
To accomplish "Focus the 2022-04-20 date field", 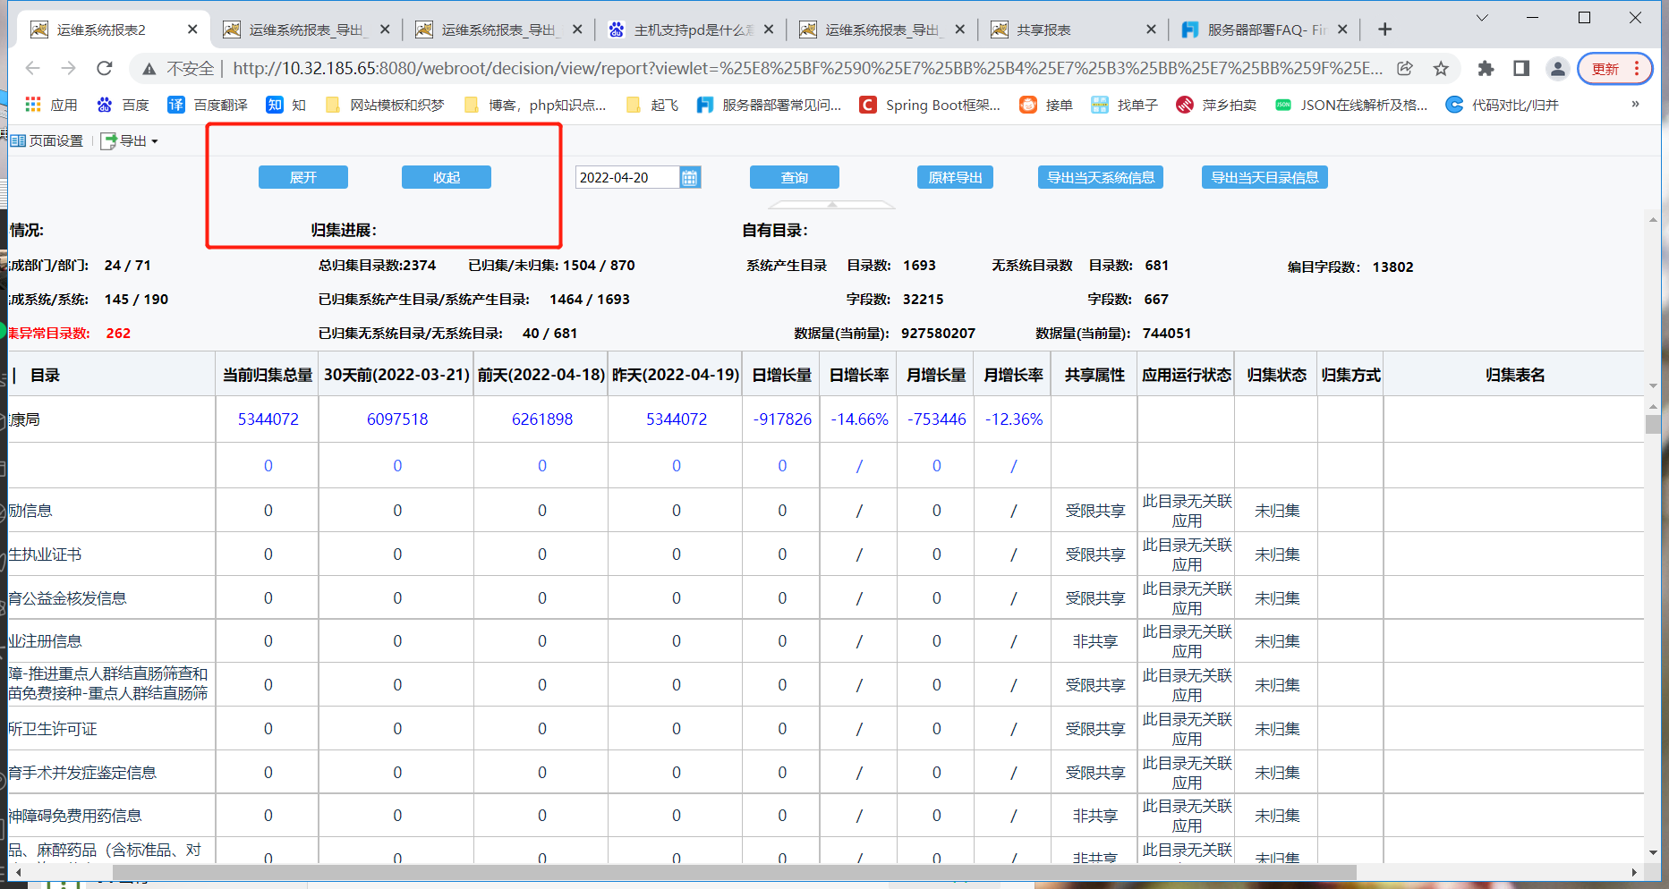I will (x=626, y=177).
